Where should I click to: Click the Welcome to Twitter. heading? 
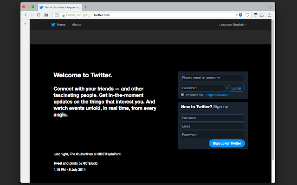pyautogui.click(x=83, y=75)
